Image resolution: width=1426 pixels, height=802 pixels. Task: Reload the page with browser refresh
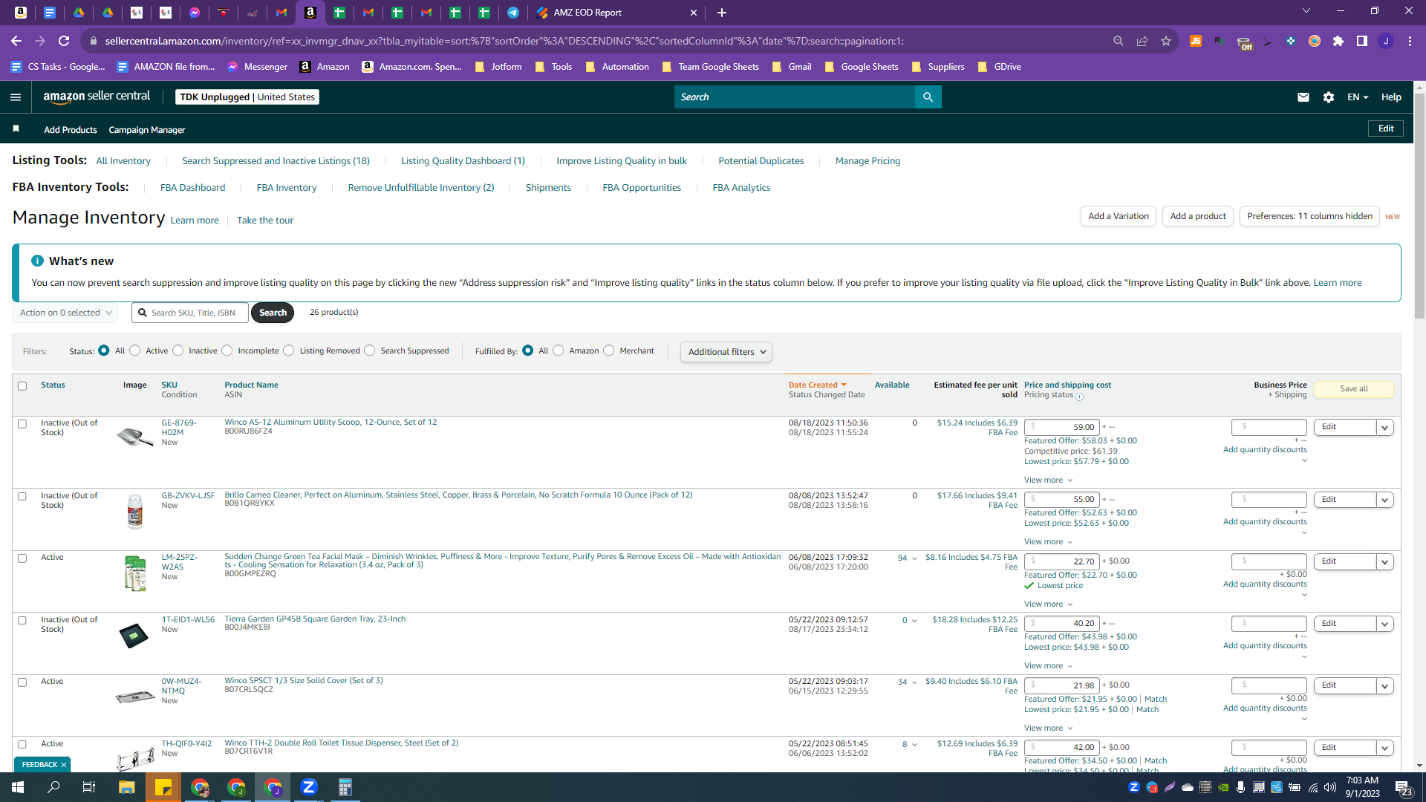(64, 41)
